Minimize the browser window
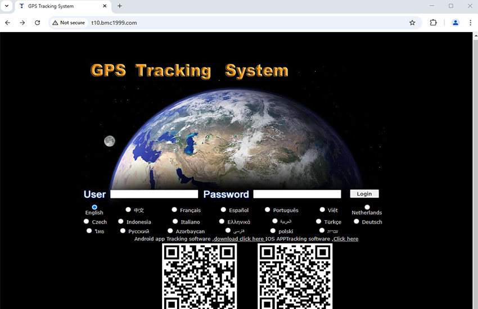478x309 pixels. (432, 6)
